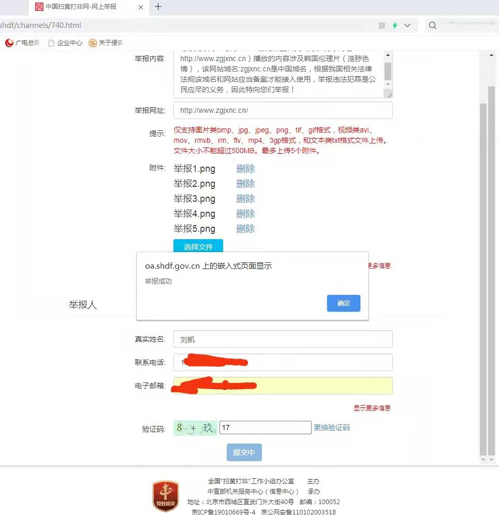Click the red favicon on the browser tab
The width and height of the screenshot is (499, 515).
tap(40, 8)
